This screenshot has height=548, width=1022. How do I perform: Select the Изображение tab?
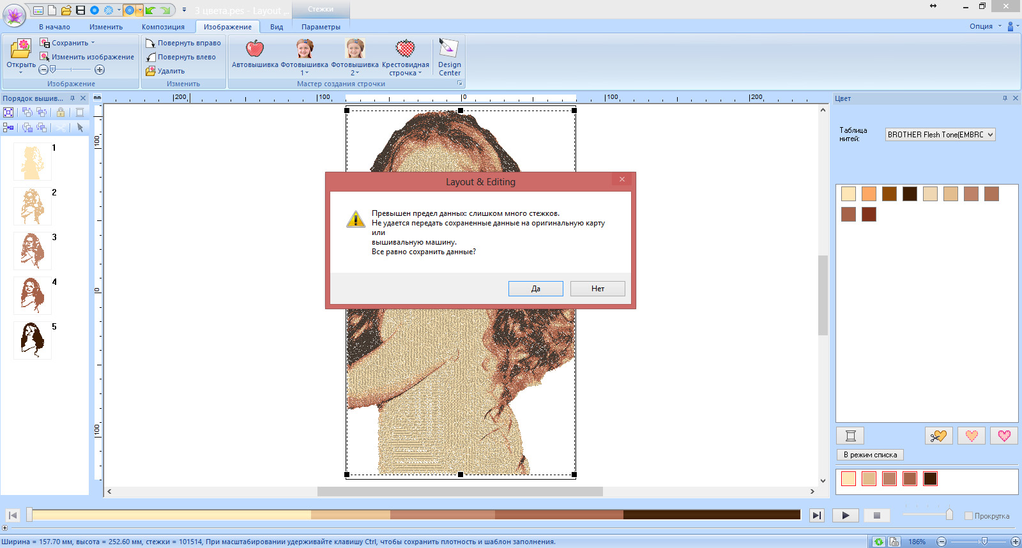pyautogui.click(x=227, y=27)
